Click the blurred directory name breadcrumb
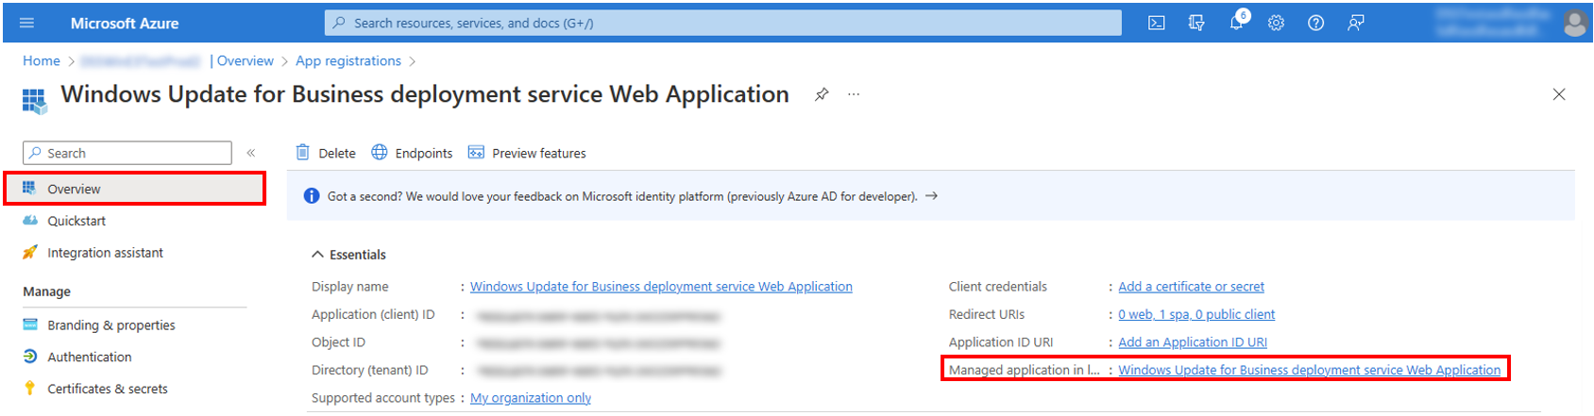Image resolution: width=1594 pixels, height=416 pixels. 141,61
